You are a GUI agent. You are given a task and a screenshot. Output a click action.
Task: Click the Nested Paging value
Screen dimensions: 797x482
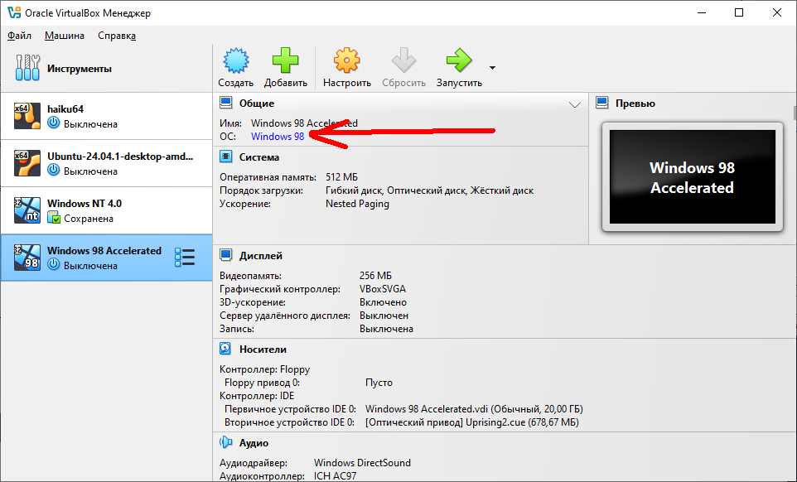[357, 204]
